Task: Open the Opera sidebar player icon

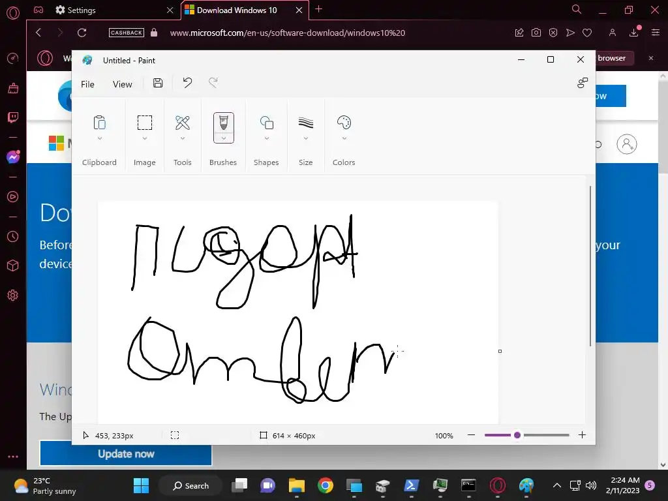Action: 13,196
